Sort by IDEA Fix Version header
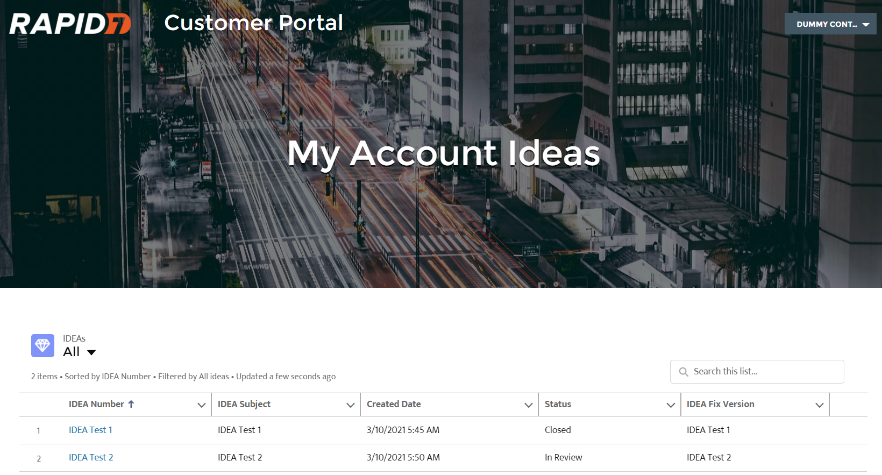Viewport: 882px width, 475px height. [720, 404]
